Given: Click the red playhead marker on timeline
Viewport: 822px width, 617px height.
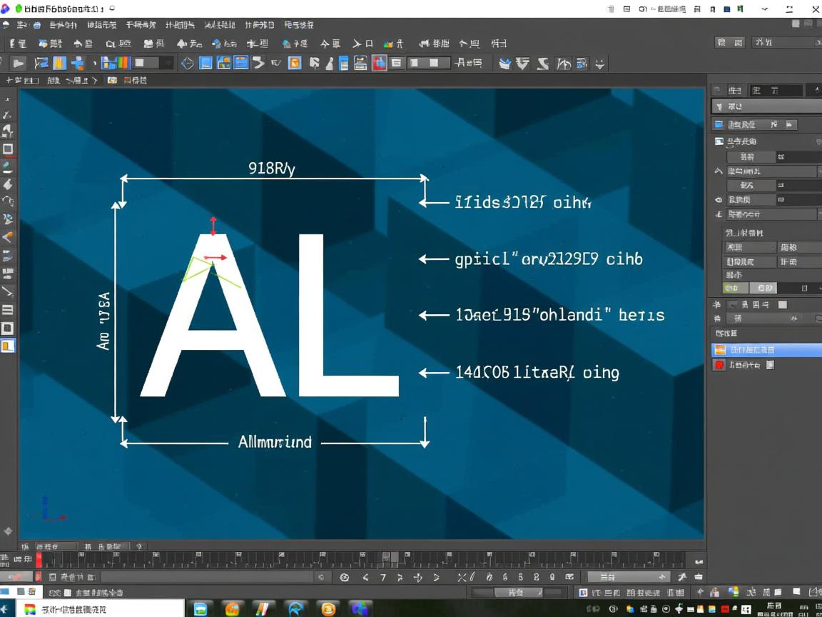Looking at the screenshot, I should click(x=39, y=560).
